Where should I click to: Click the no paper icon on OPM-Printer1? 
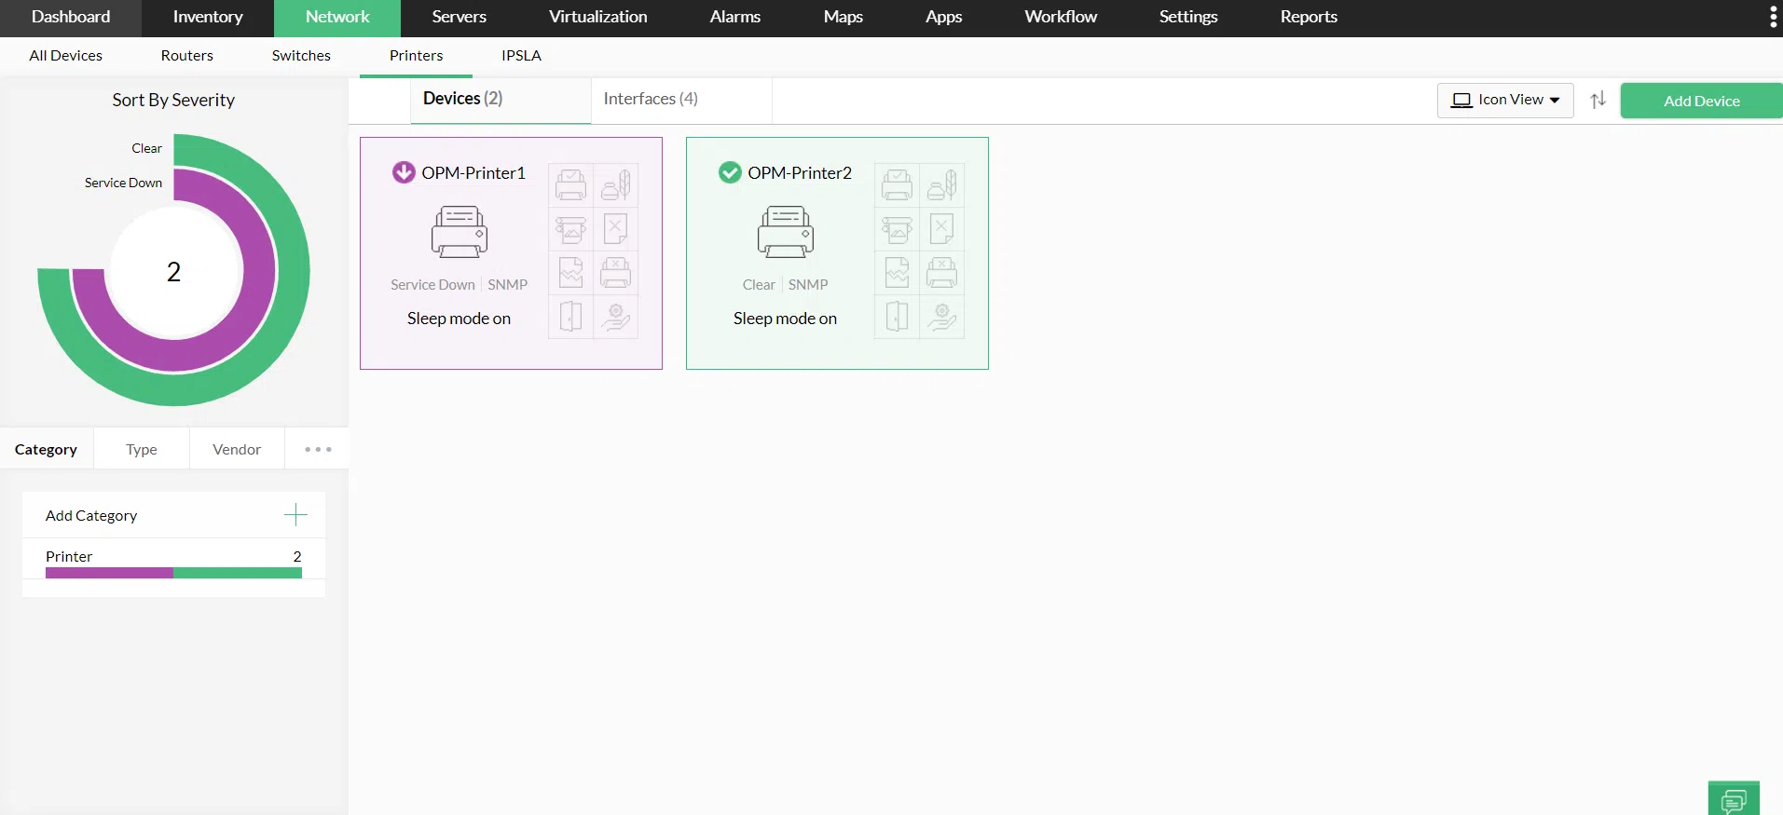tap(615, 229)
